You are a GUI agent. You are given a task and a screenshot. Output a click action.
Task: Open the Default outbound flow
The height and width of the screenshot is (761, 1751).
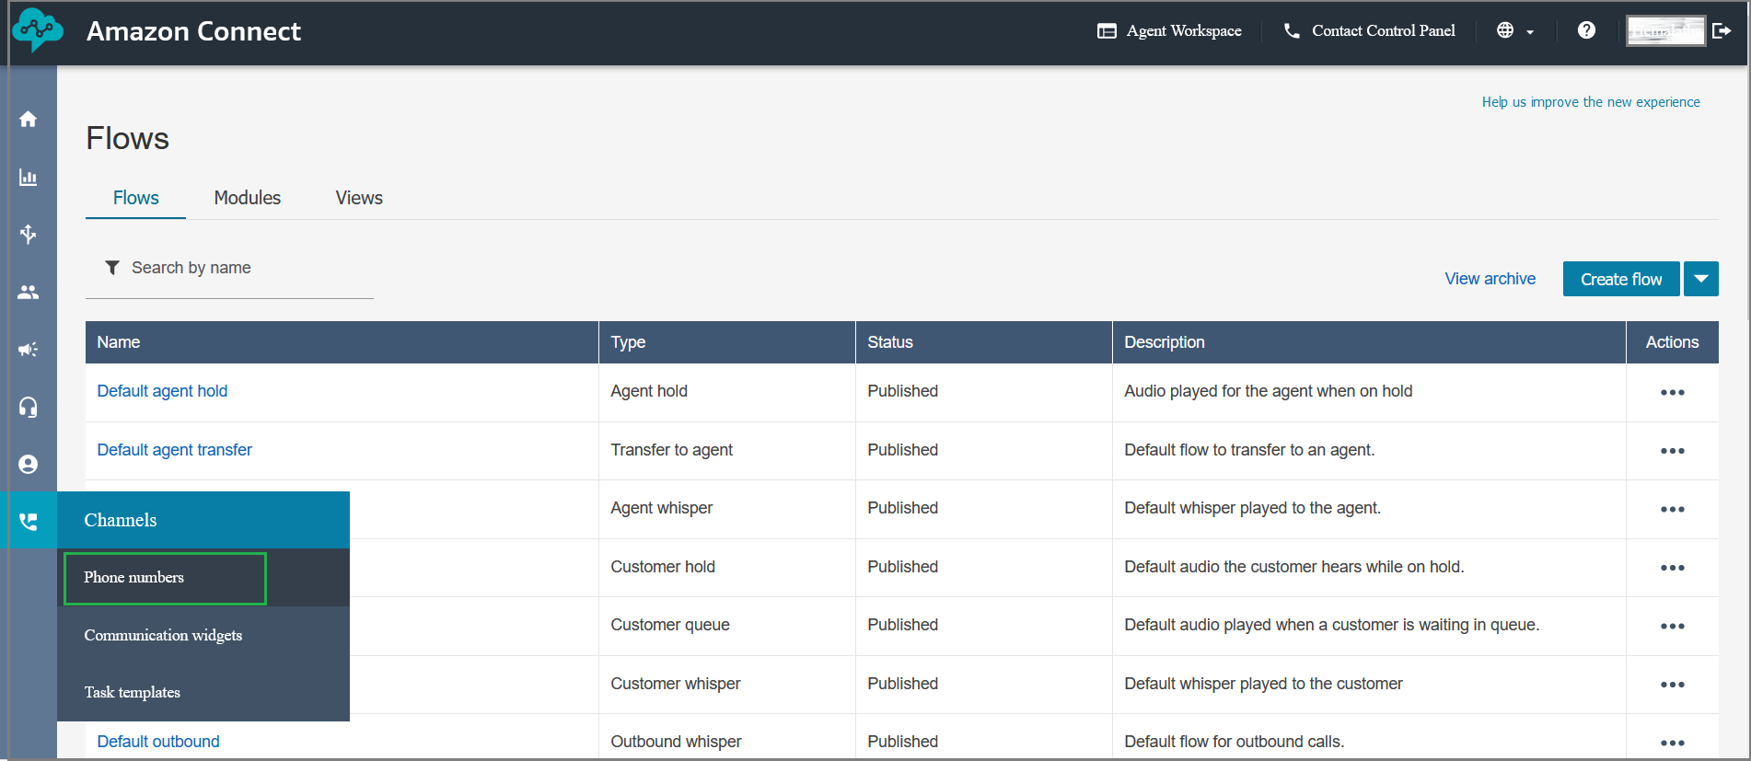(x=158, y=742)
